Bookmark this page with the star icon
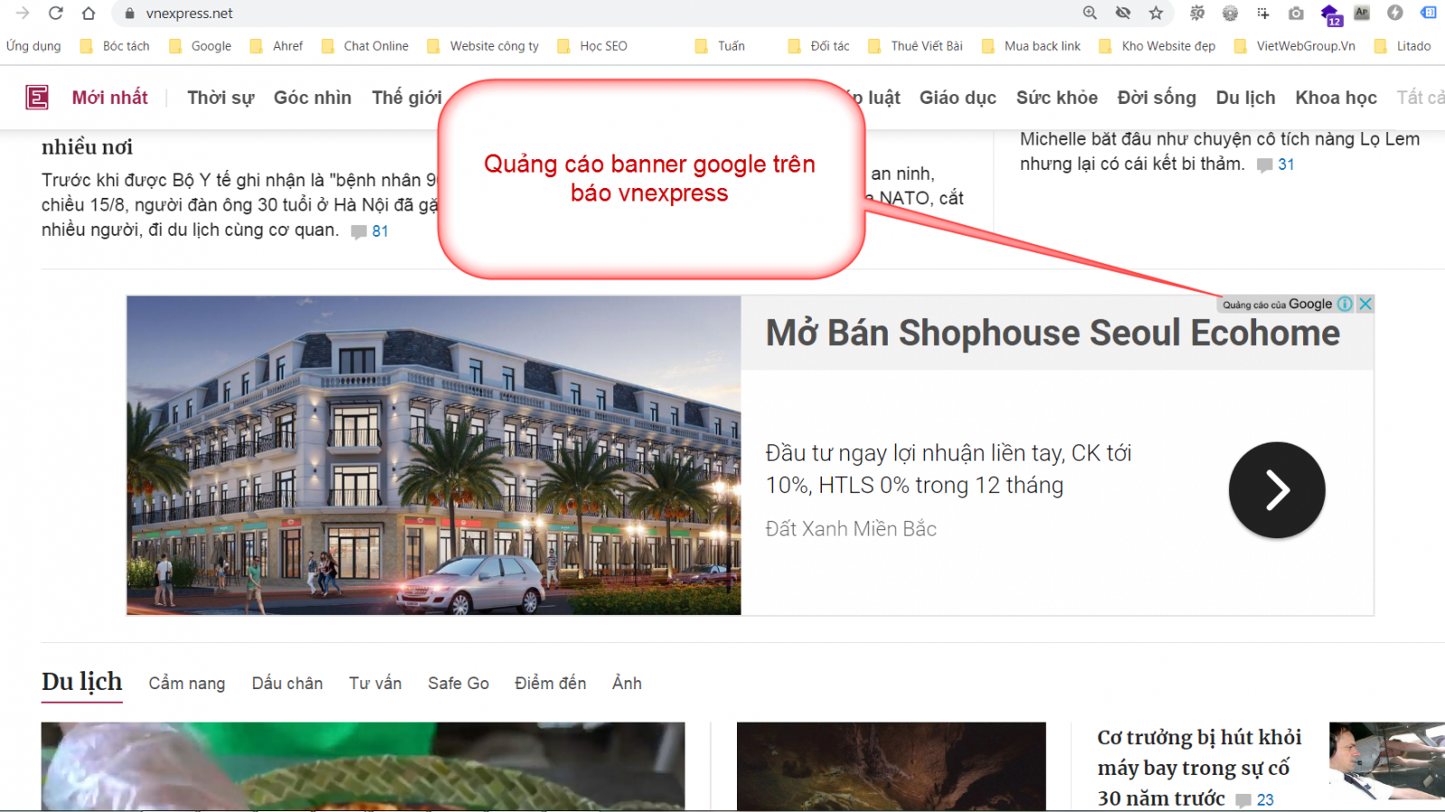1445x812 pixels. (1156, 13)
